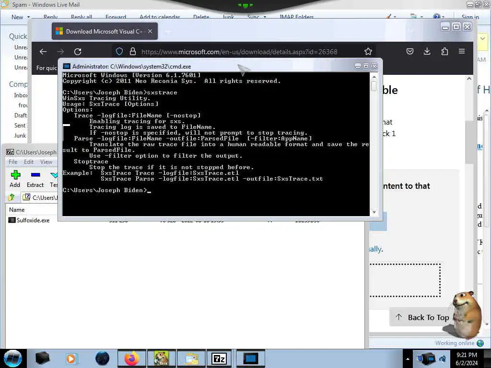Open the dark globe taskbar icon
This screenshot has width=491, height=368.
(x=103, y=358)
